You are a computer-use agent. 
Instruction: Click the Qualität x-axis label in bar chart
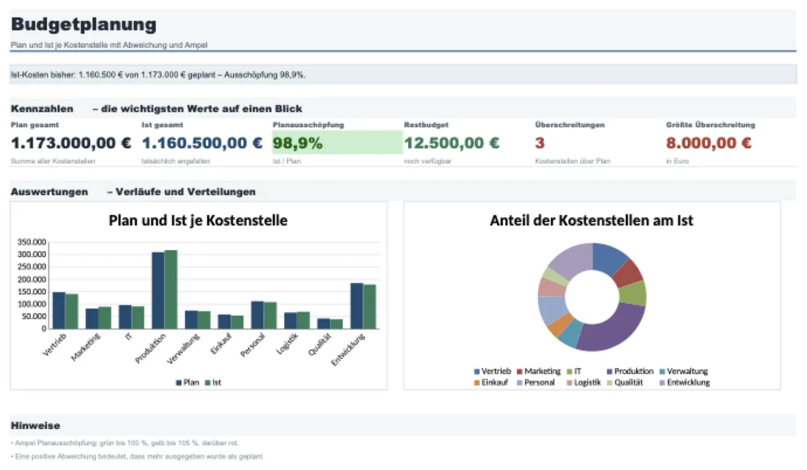321,344
